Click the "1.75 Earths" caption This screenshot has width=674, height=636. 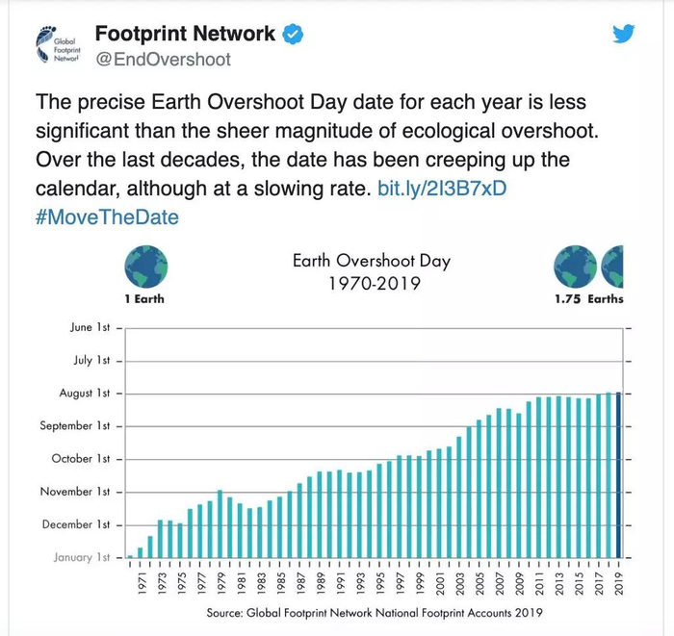[x=588, y=299]
